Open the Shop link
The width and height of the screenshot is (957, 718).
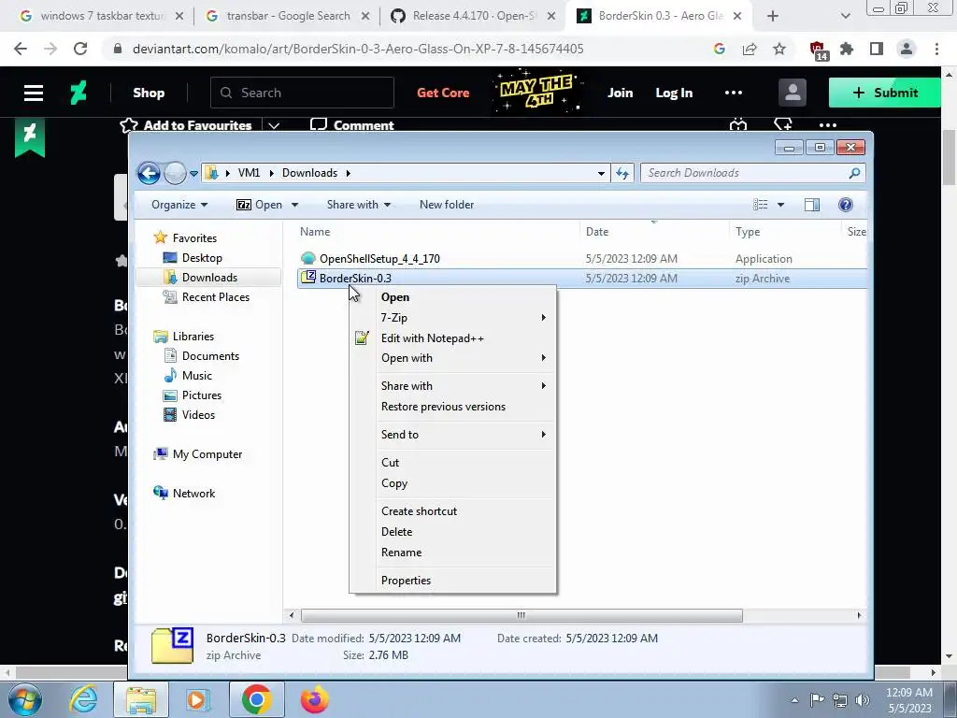pos(149,93)
